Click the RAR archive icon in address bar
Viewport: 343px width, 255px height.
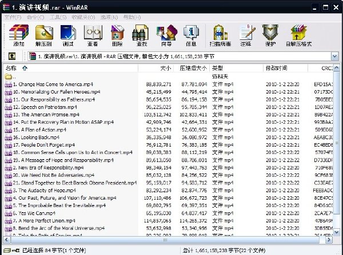tap(33, 56)
